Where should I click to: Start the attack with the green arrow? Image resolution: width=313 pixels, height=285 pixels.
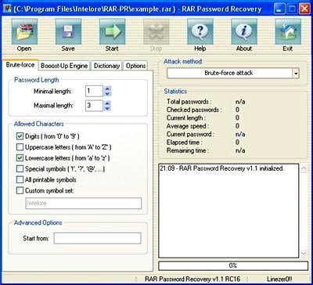[112, 31]
